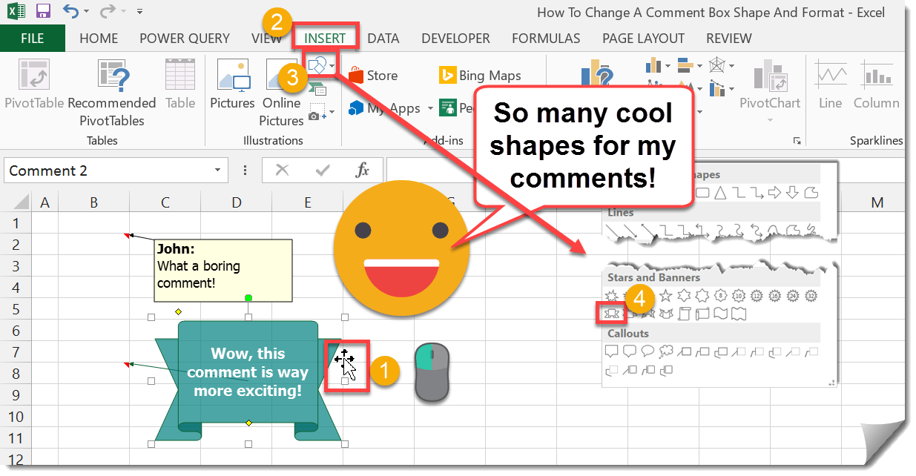916x476 pixels.
Task: Open the Screenshot dropdown arrow
Action: point(331,113)
